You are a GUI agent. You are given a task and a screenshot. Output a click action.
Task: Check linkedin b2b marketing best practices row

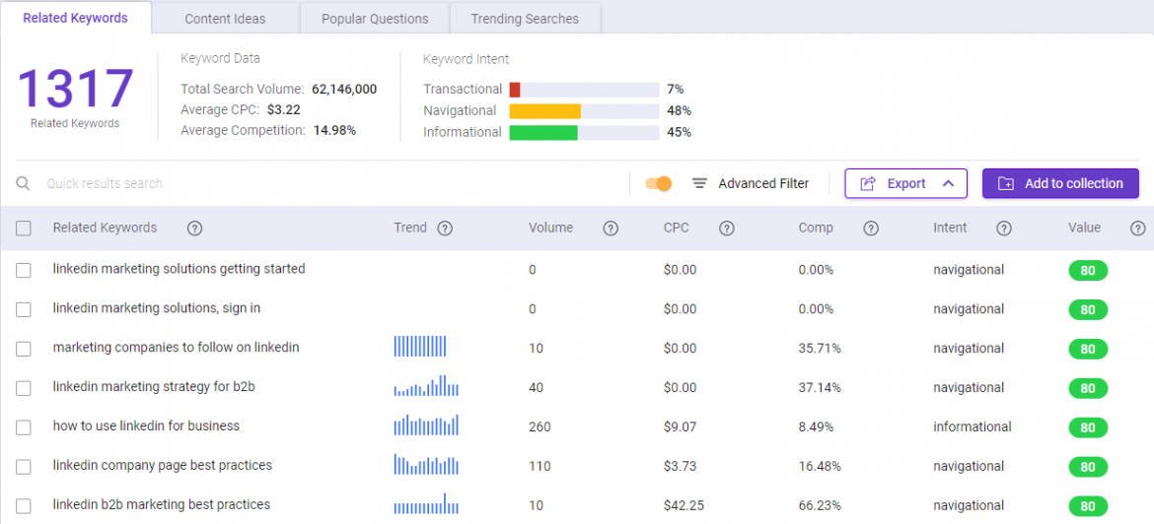(24, 506)
